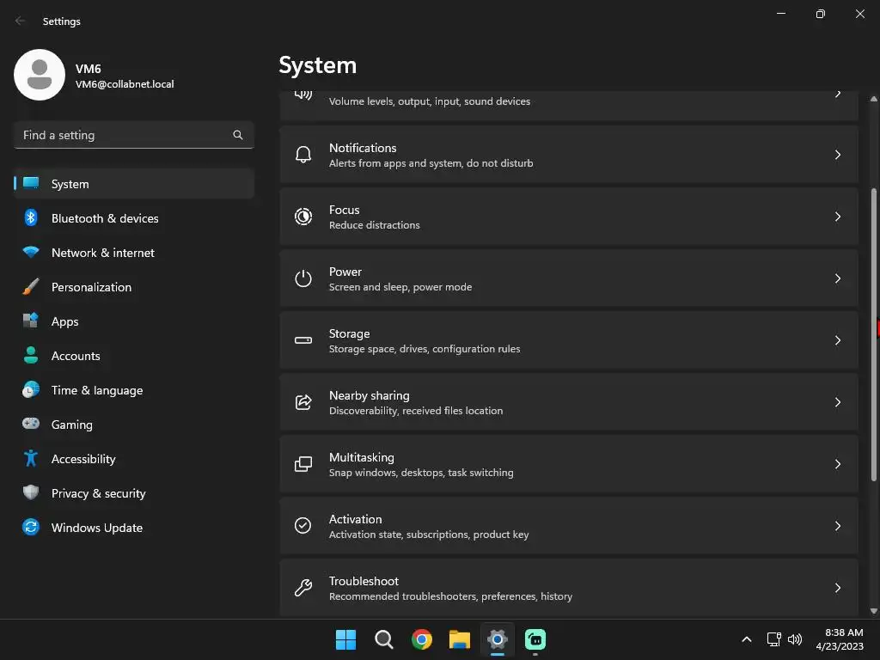Open the network tray icon
This screenshot has height=660, width=880.
(x=774, y=639)
